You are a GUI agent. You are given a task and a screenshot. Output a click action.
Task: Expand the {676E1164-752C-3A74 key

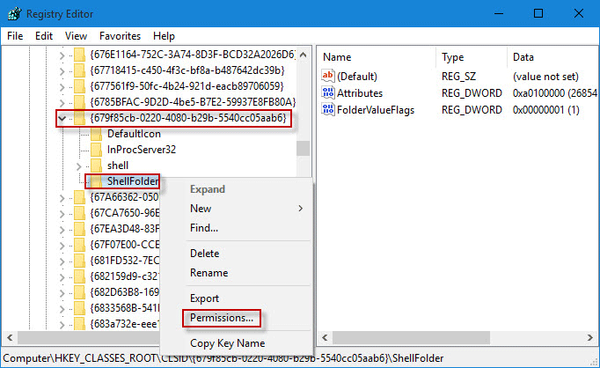pos(62,55)
